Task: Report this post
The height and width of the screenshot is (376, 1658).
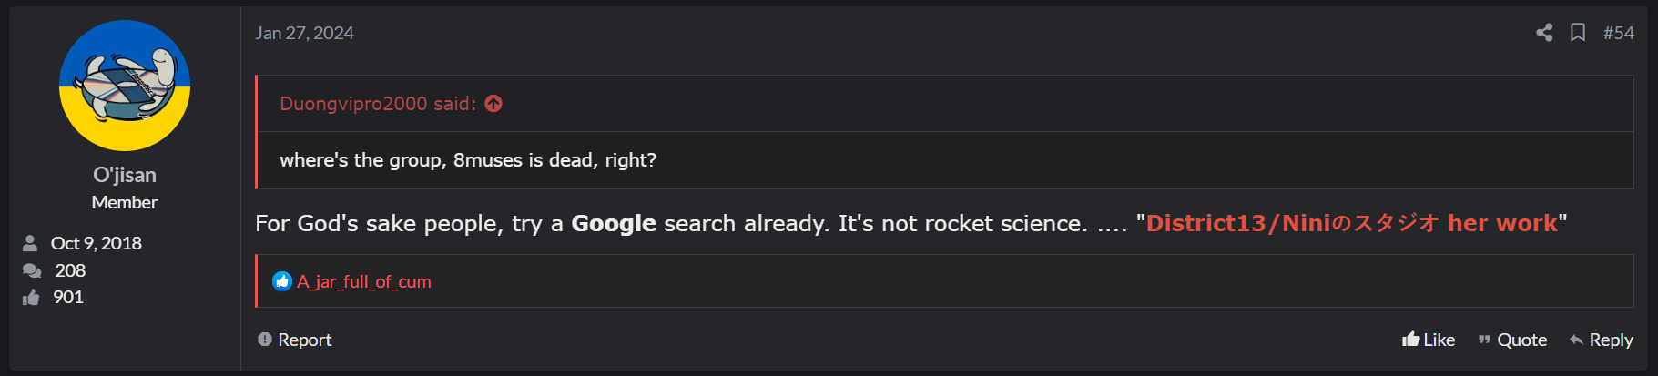Action: coord(295,340)
